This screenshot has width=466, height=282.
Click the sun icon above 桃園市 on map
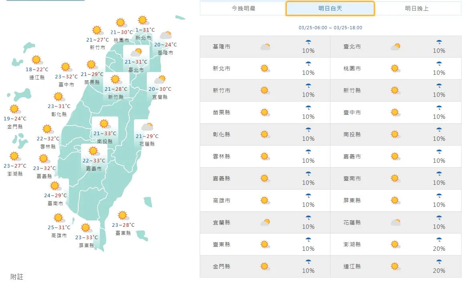tap(121, 22)
